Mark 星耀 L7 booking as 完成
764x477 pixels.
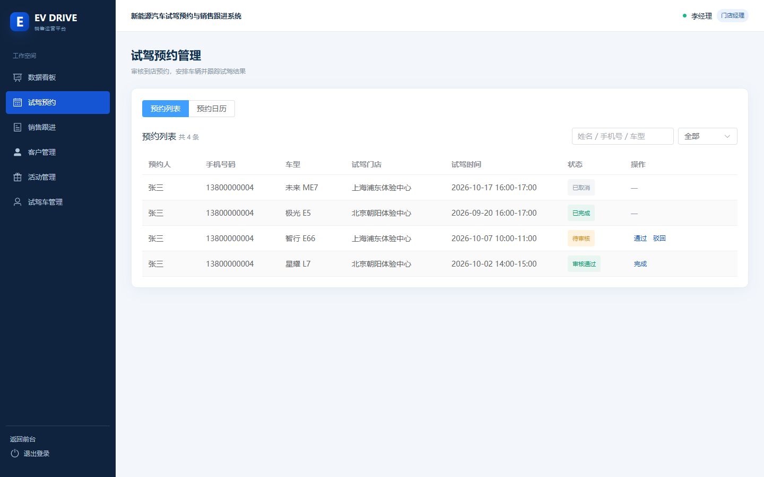640,264
